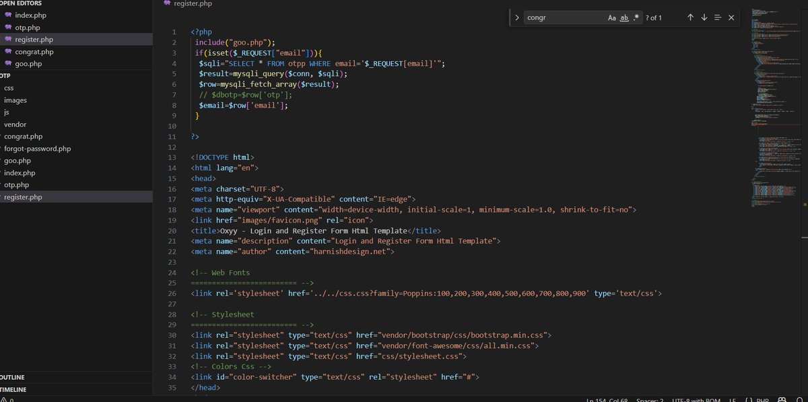808x402 pixels.
Task: Click the meta charset UTF-8 line
Action: 237,189
